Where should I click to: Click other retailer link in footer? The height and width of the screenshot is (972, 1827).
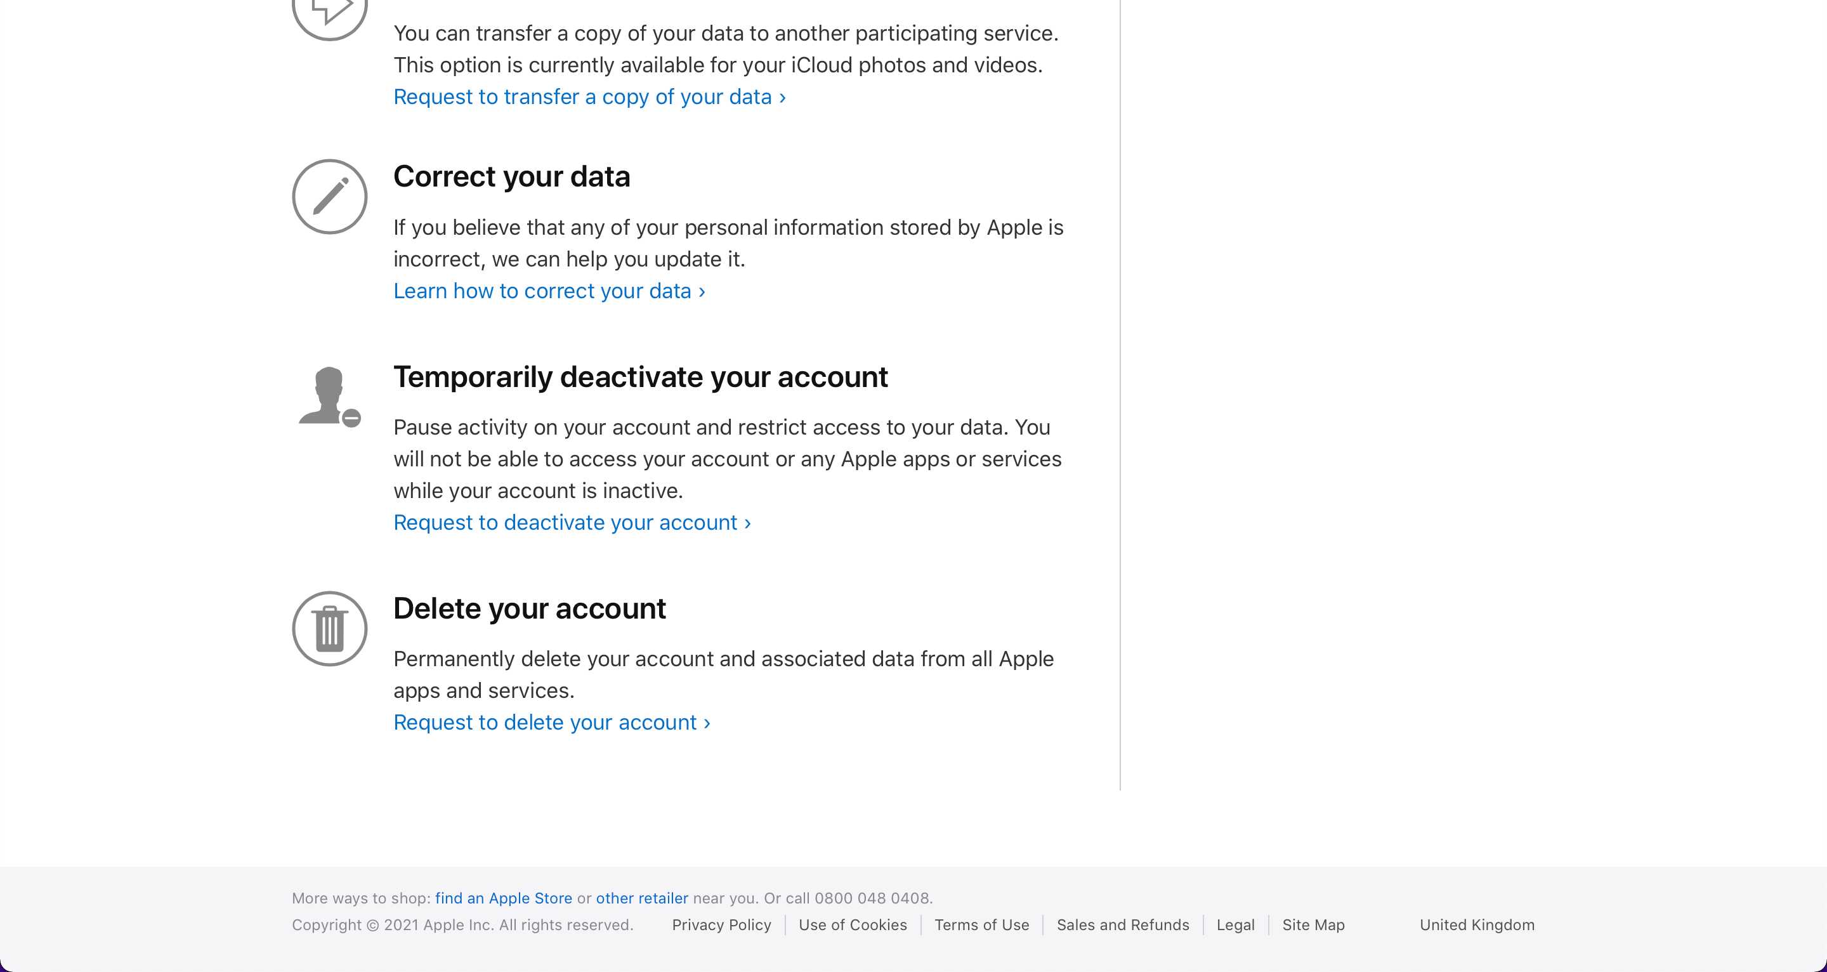tap(641, 898)
